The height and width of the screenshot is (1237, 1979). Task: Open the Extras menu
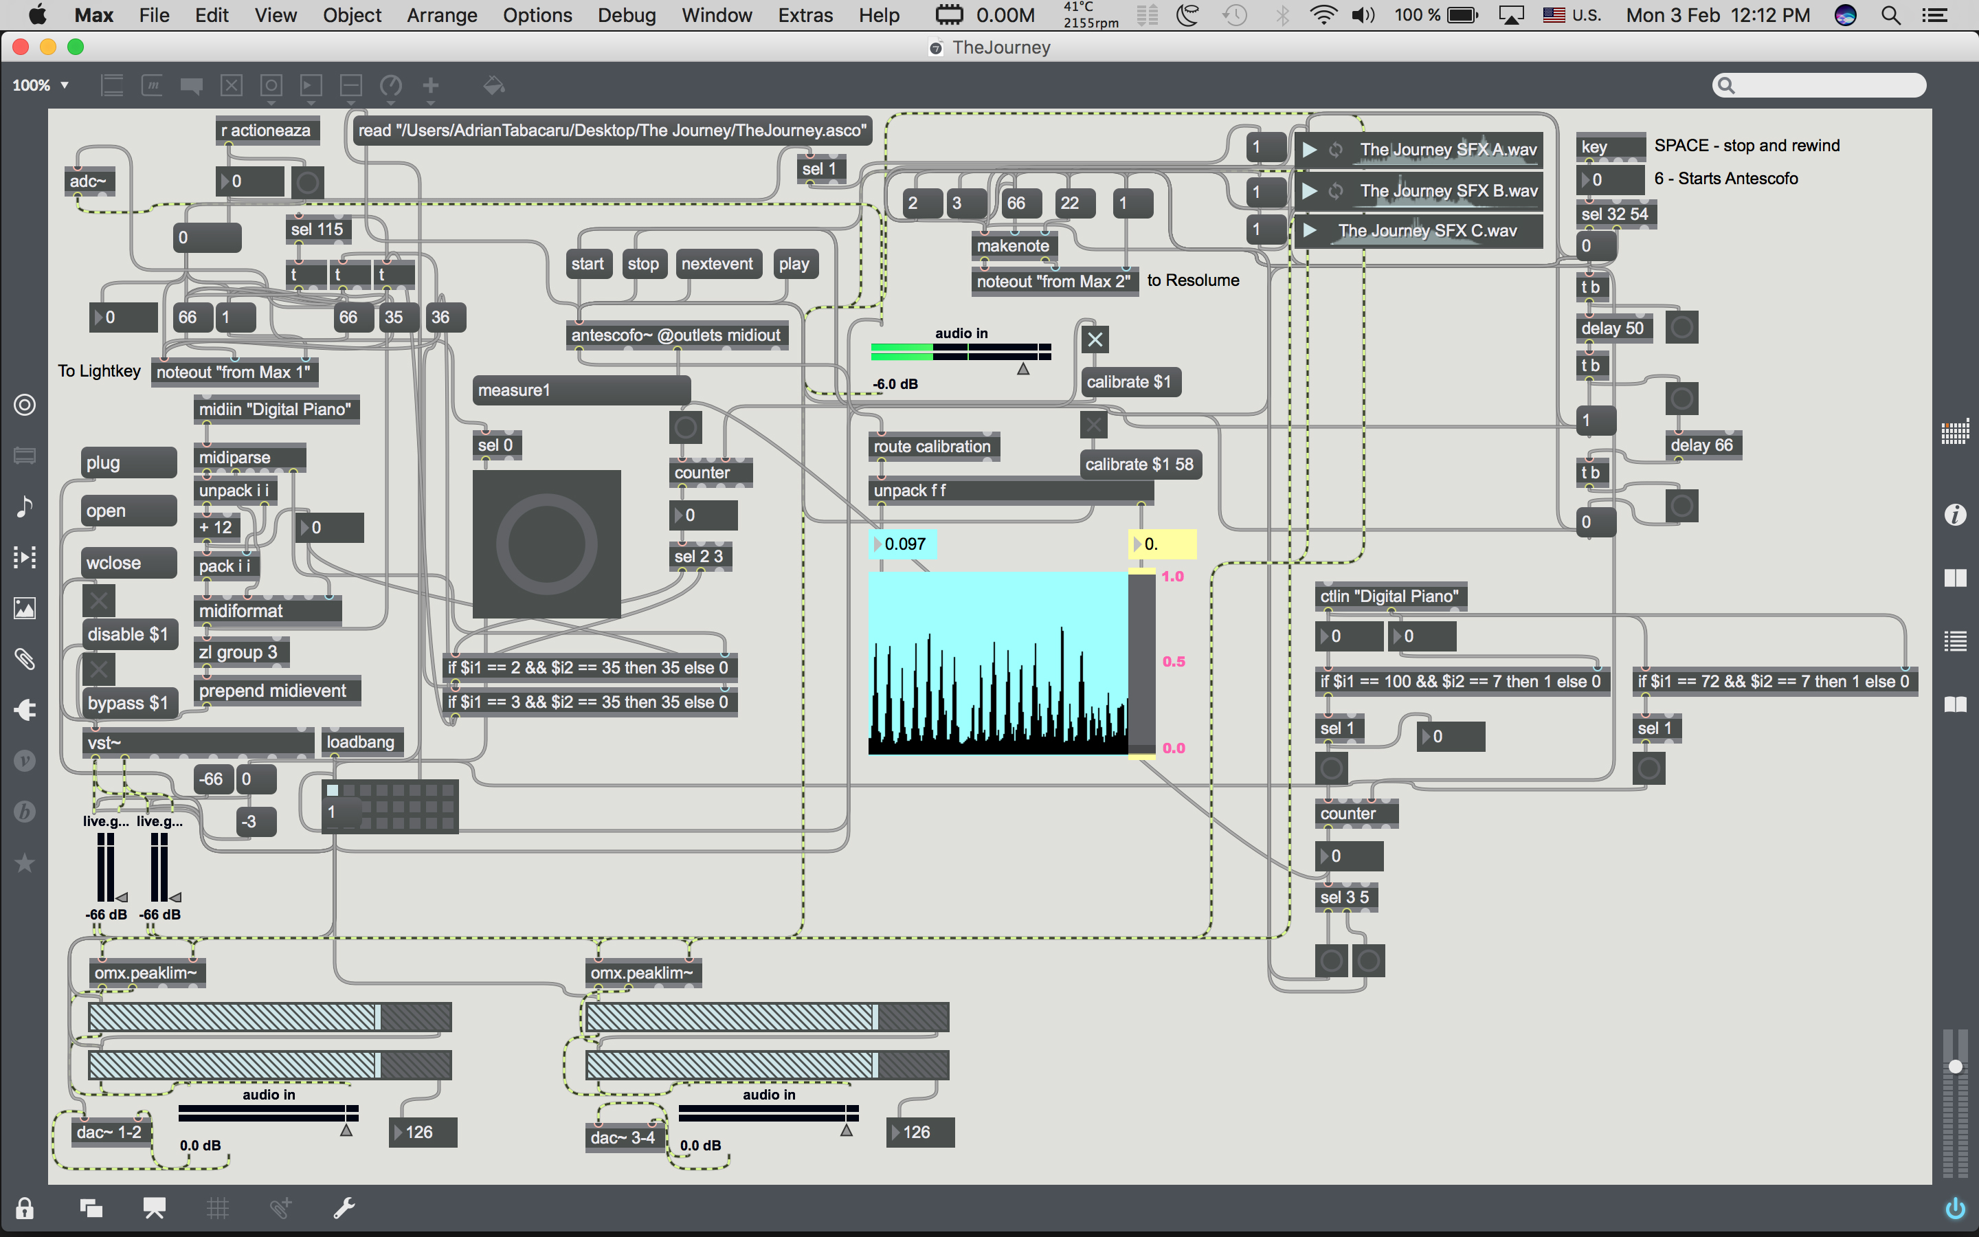click(805, 14)
